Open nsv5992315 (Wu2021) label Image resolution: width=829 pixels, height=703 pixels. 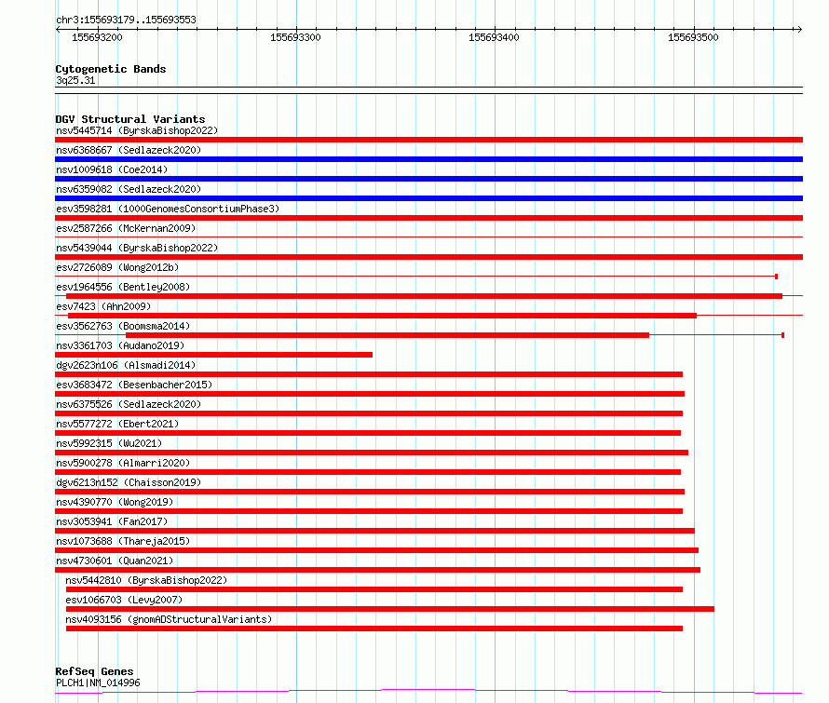[x=109, y=443]
